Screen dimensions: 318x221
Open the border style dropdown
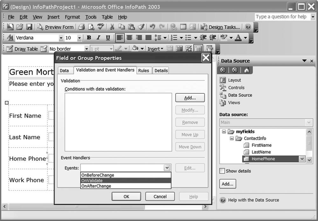click(86, 49)
